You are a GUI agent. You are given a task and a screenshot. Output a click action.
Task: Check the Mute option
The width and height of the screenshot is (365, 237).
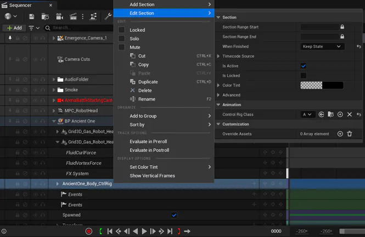[x=121, y=47]
